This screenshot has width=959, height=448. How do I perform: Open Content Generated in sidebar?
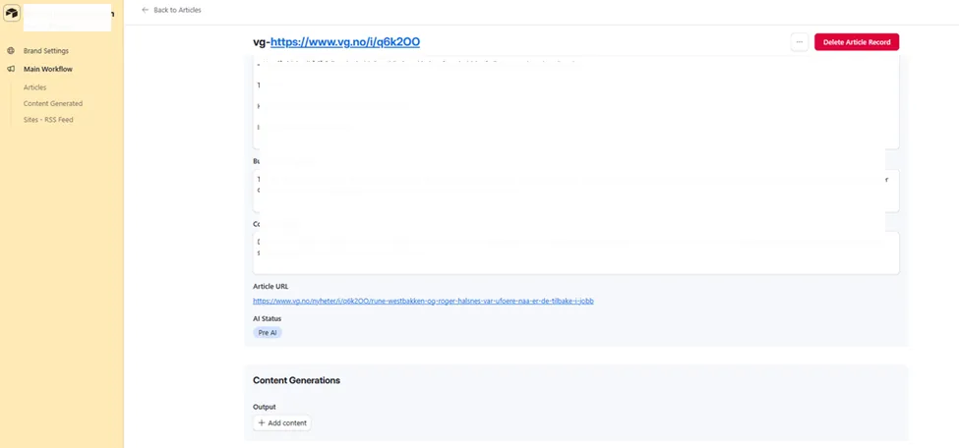pos(52,103)
